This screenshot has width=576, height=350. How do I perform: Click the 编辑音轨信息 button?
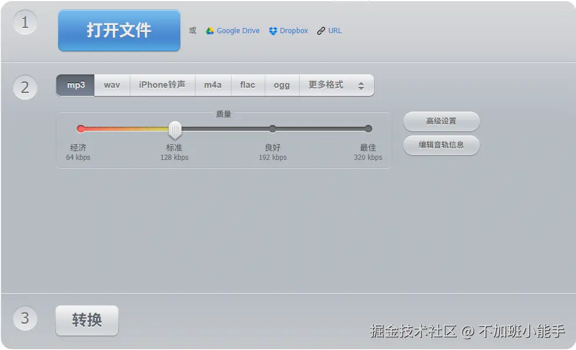[x=441, y=145]
